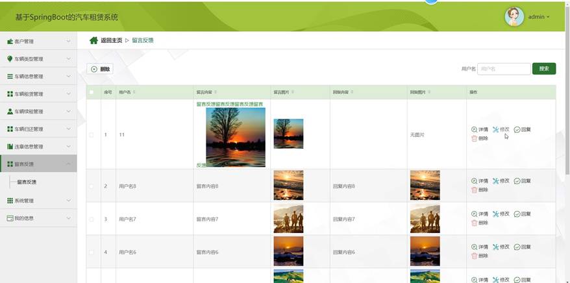Image resolution: width=570 pixels, height=283 pixels.
Task: Click 回复 for 用户名6 row
Action: coord(523,247)
